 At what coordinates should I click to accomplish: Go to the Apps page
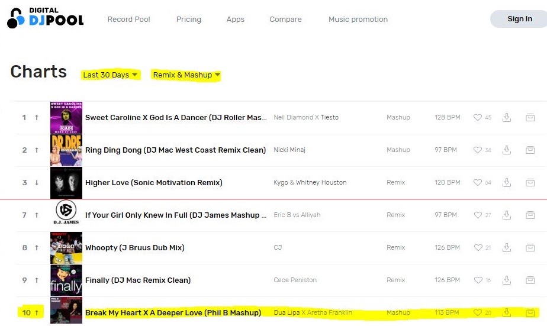236,19
